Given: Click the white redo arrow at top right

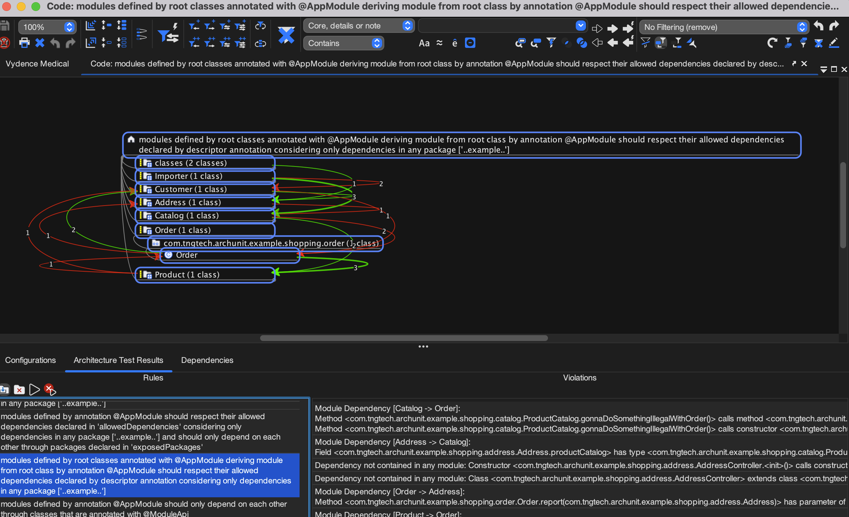Looking at the screenshot, I should coord(834,26).
